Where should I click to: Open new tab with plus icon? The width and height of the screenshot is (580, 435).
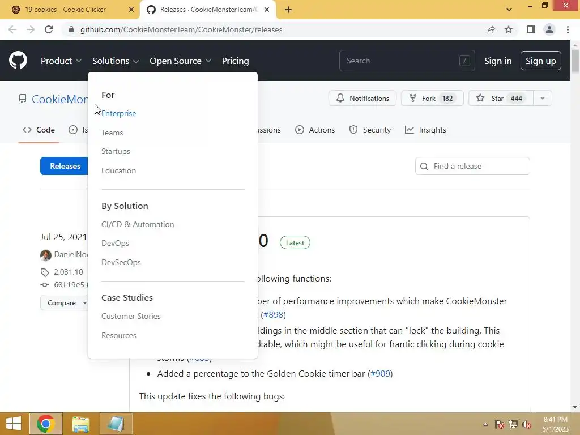288,10
